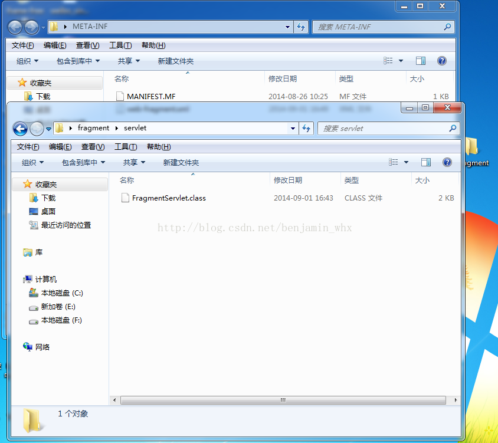498x443 pixels.
Task: Open help icon in servlet window
Action: click(x=447, y=162)
